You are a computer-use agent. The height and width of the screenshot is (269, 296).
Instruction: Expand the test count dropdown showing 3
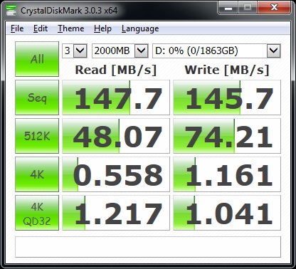pos(80,51)
